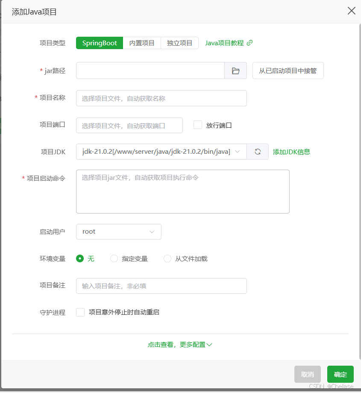Click the 确定 confirm button

[340, 374]
